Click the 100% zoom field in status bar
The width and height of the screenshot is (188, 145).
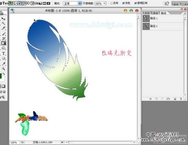click(x=14, y=142)
